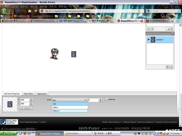Open the Reference Manual link
Image resolution: width=182 pixels, height=136 pixels.
coord(145,122)
